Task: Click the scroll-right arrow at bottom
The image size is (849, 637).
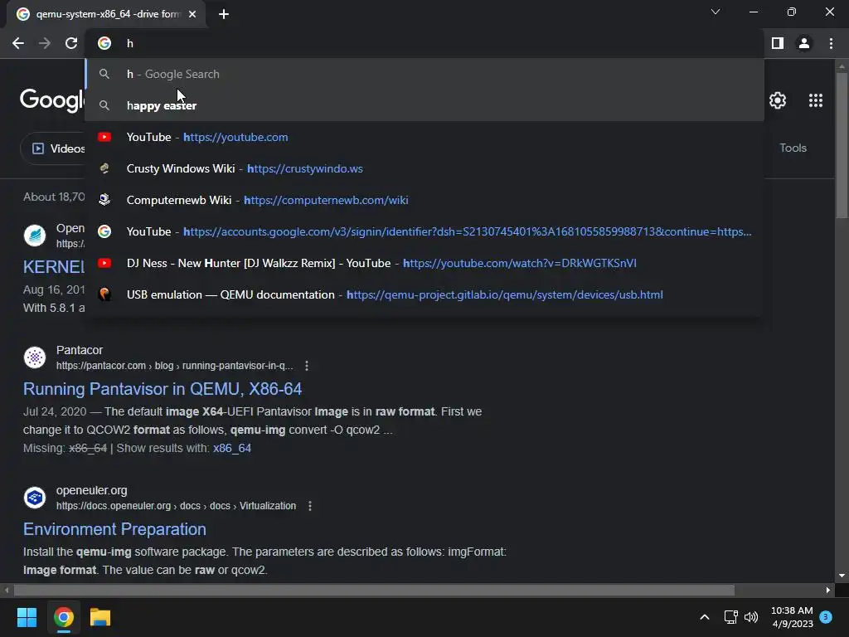Action: click(828, 590)
